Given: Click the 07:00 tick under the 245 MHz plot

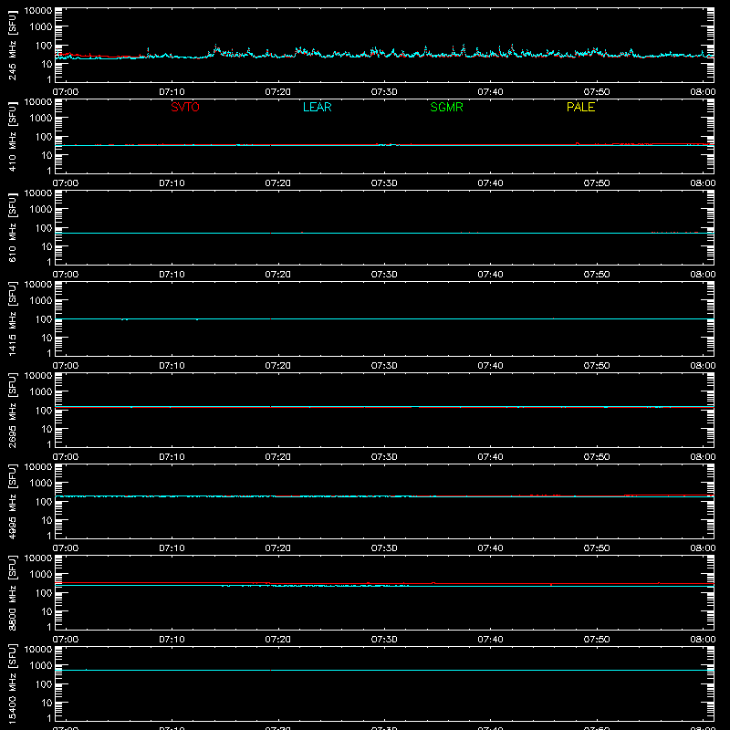Looking at the screenshot, I should pyautogui.click(x=66, y=92).
